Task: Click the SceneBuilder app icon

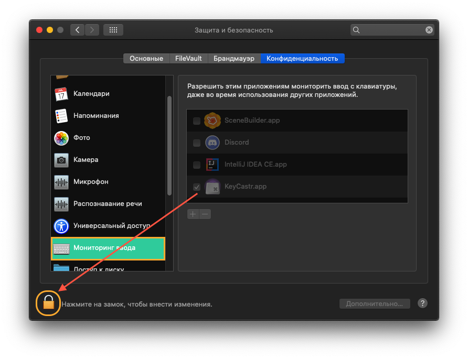Action: click(x=212, y=121)
